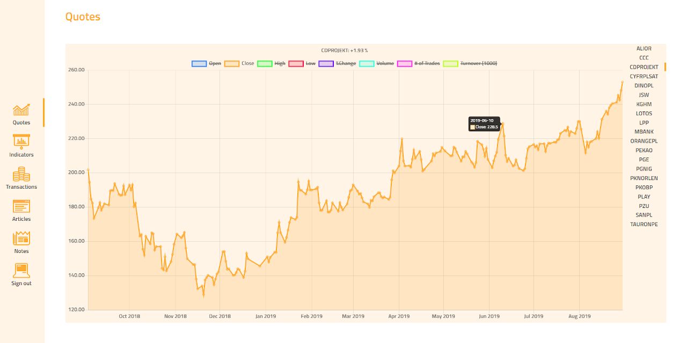Open the Articles browser window icon
The width and height of the screenshot is (687, 343).
(x=21, y=206)
